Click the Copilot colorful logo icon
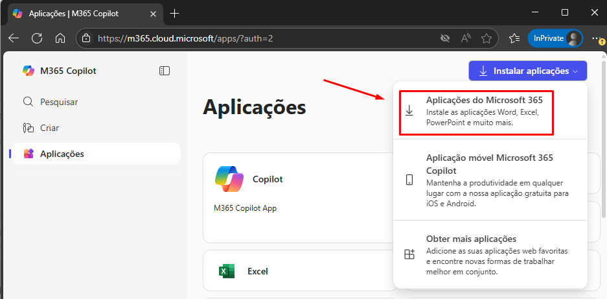The height and width of the screenshot is (299, 607). (x=229, y=179)
